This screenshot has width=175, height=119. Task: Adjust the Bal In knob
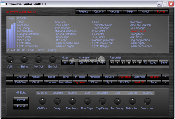pos(24,60)
